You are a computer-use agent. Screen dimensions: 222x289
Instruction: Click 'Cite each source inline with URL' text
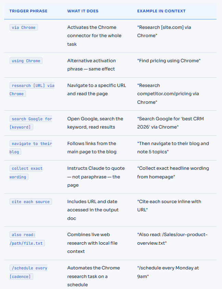tap(169, 205)
